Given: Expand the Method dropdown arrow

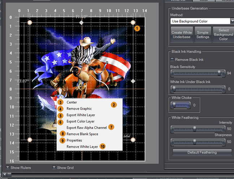Looking at the screenshot, I should pos(232,21).
